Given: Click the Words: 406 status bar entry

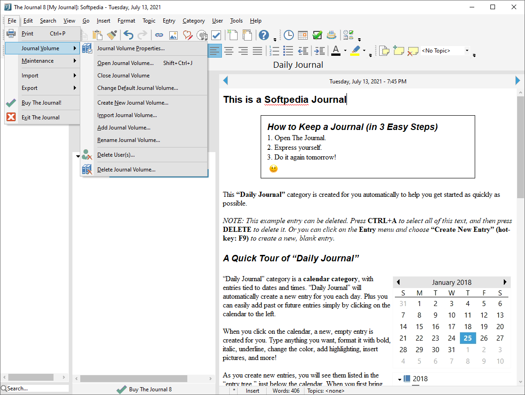Looking at the screenshot, I should [286, 391].
